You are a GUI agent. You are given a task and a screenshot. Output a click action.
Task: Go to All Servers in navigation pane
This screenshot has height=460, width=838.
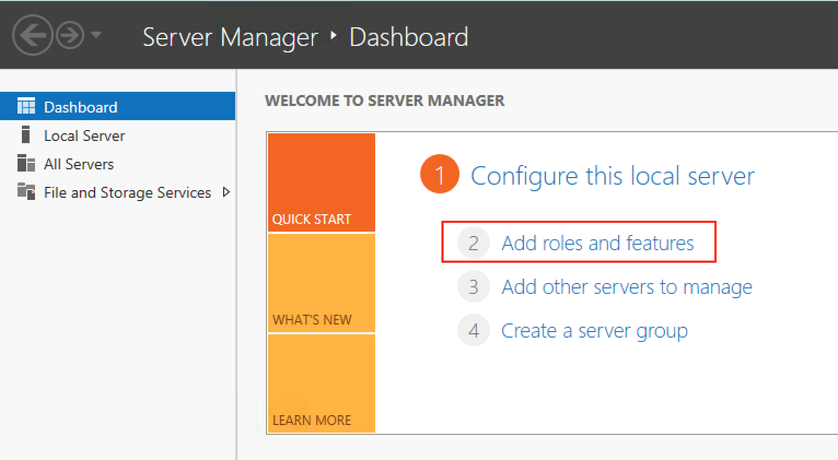tap(118, 164)
